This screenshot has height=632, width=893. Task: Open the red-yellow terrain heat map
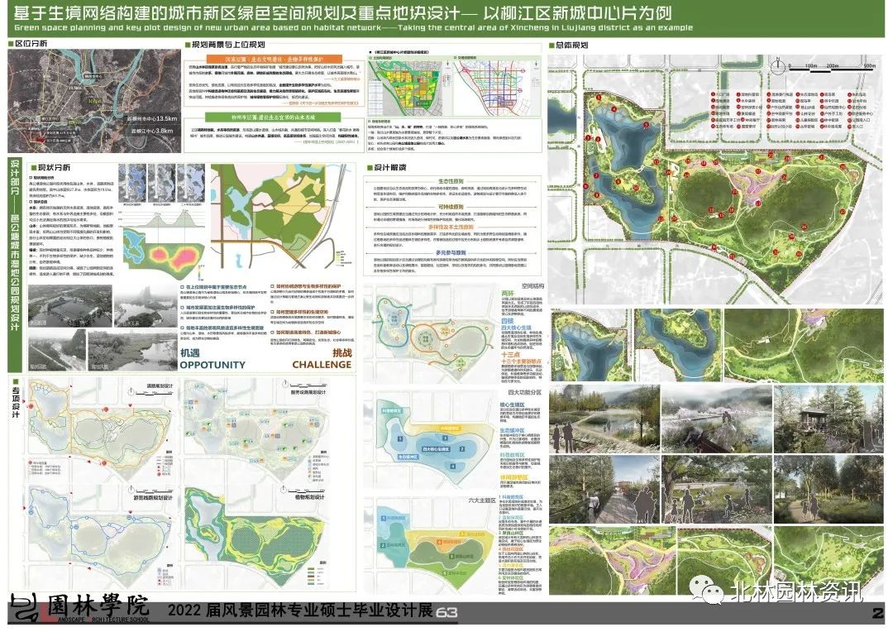pos(164,254)
